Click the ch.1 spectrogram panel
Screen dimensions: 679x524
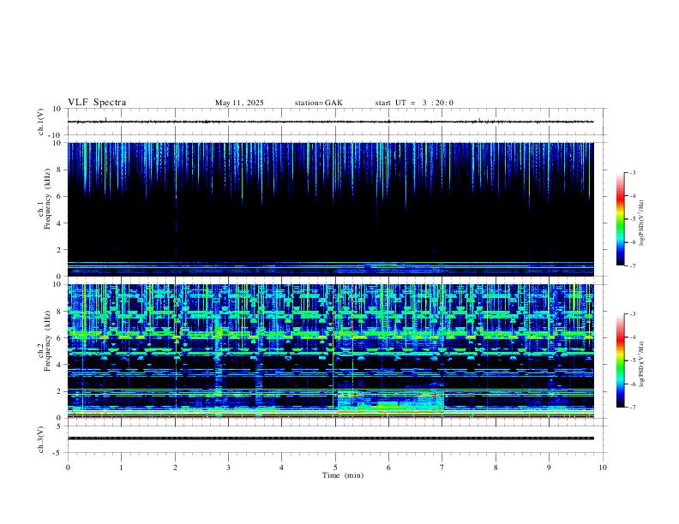(330, 209)
